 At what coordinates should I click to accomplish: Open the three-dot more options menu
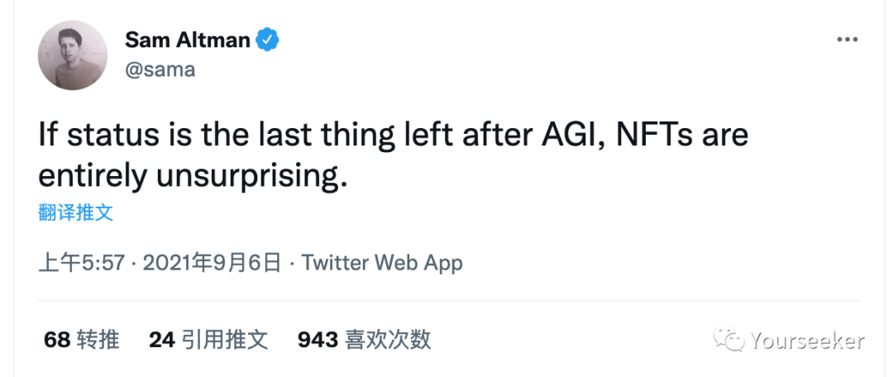pyautogui.click(x=848, y=40)
